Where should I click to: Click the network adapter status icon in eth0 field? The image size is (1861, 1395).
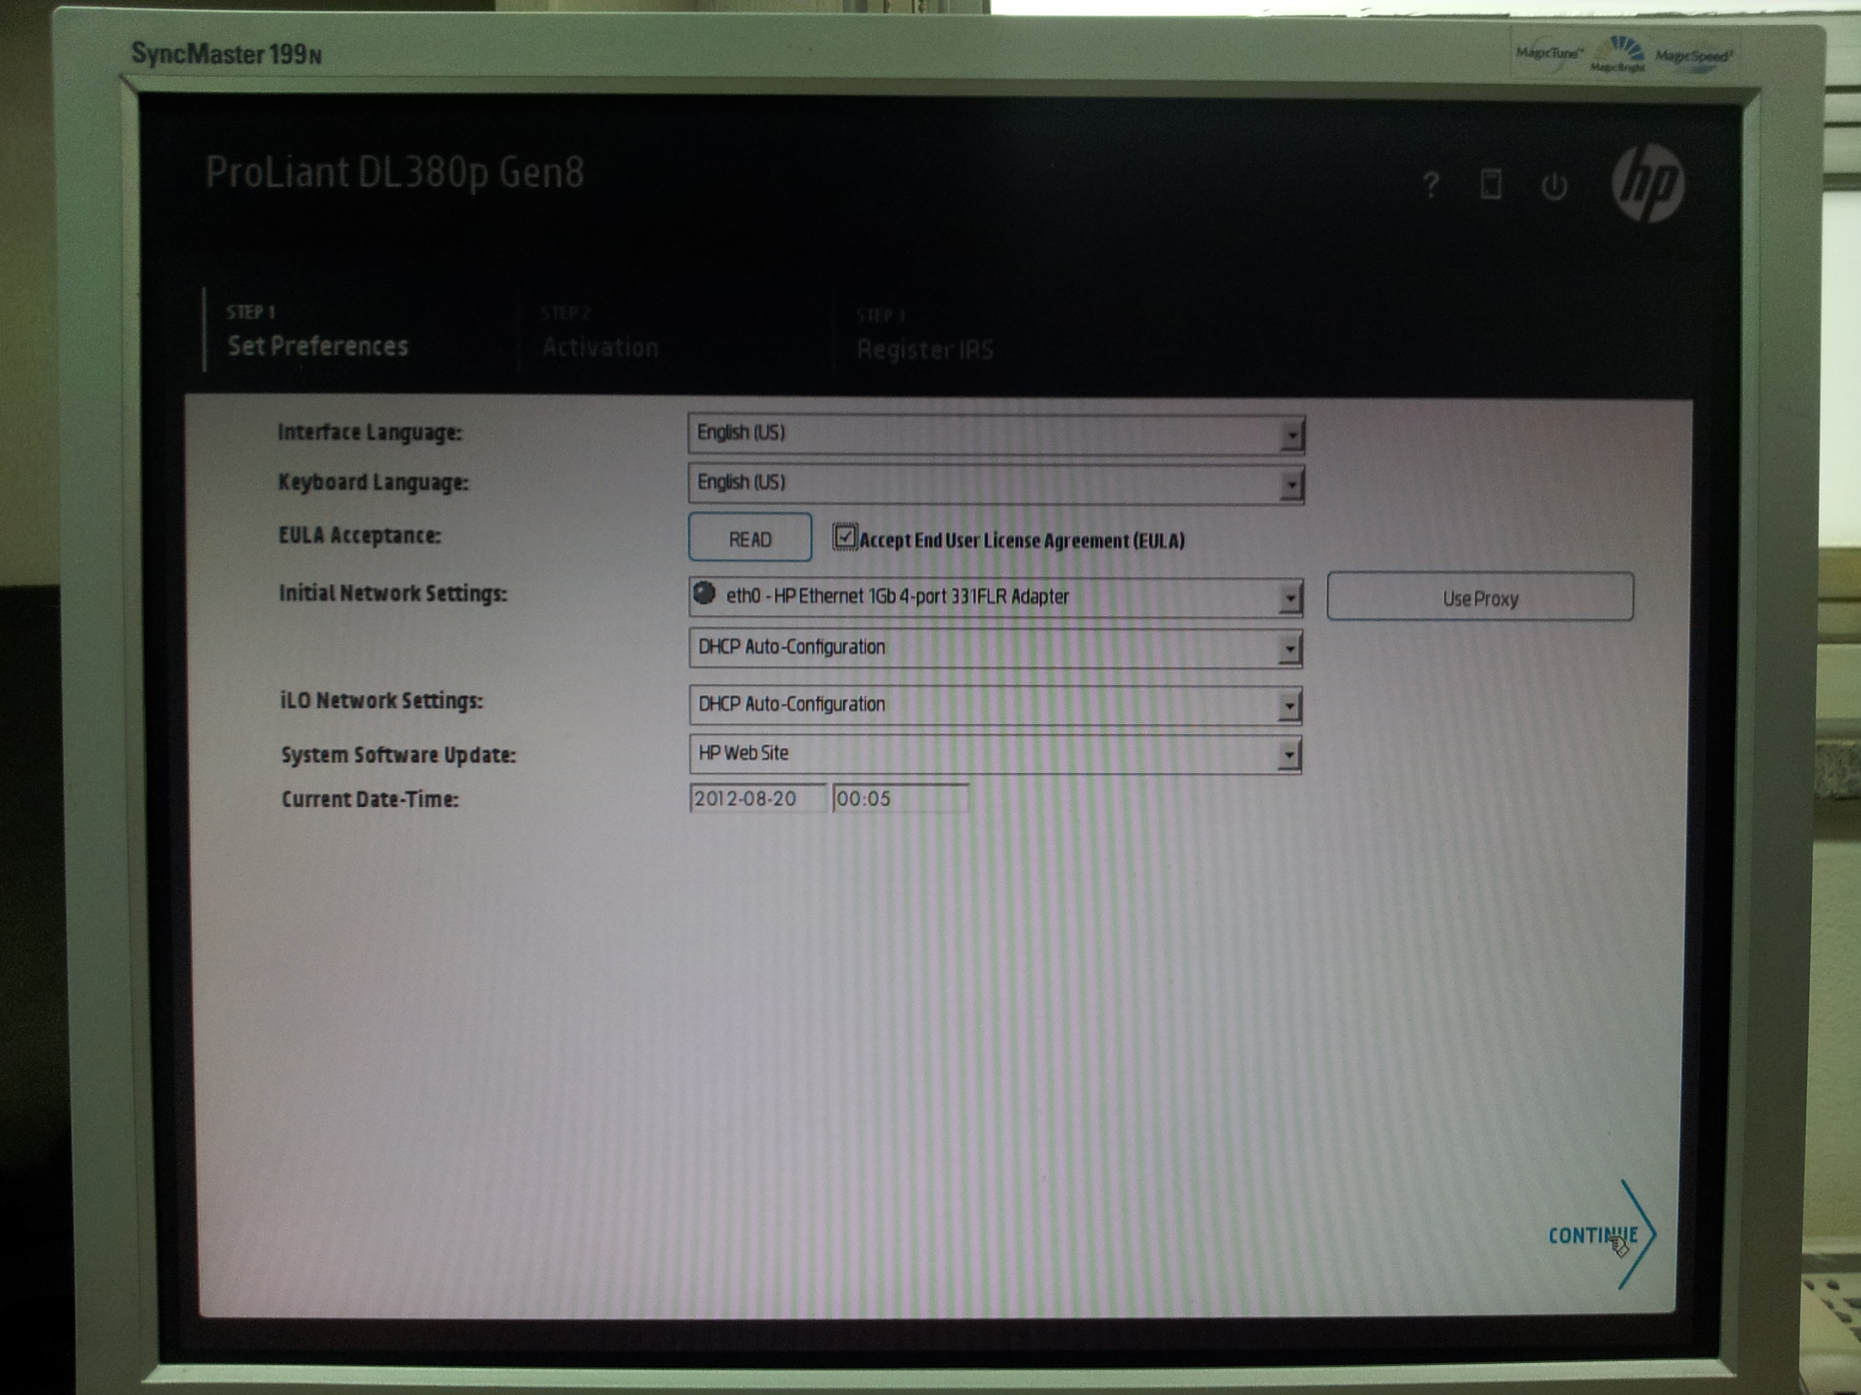tap(704, 594)
